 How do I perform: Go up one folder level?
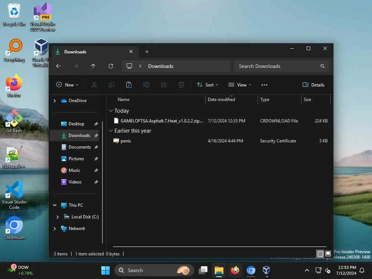(x=93, y=66)
